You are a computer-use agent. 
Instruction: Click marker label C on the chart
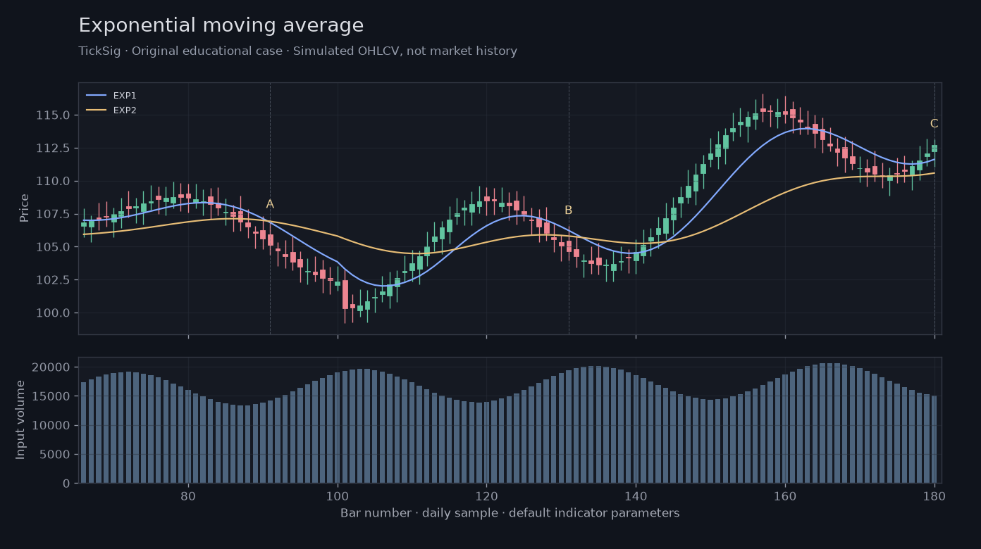tap(934, 124)
